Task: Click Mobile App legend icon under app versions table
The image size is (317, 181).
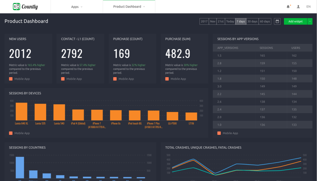Action: 219,133
